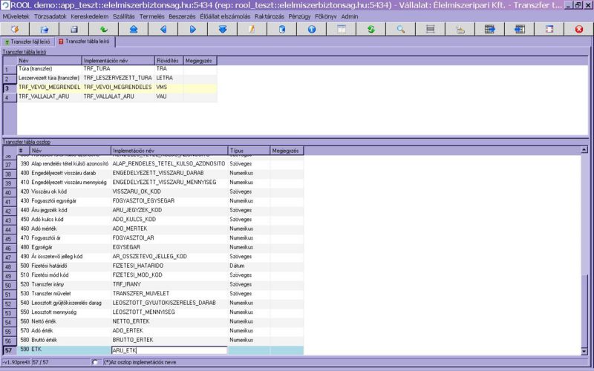Viewport: 594px width, 371px height.
Task: Click the Típus column header in the lower table
Action: tap(249, 150)
